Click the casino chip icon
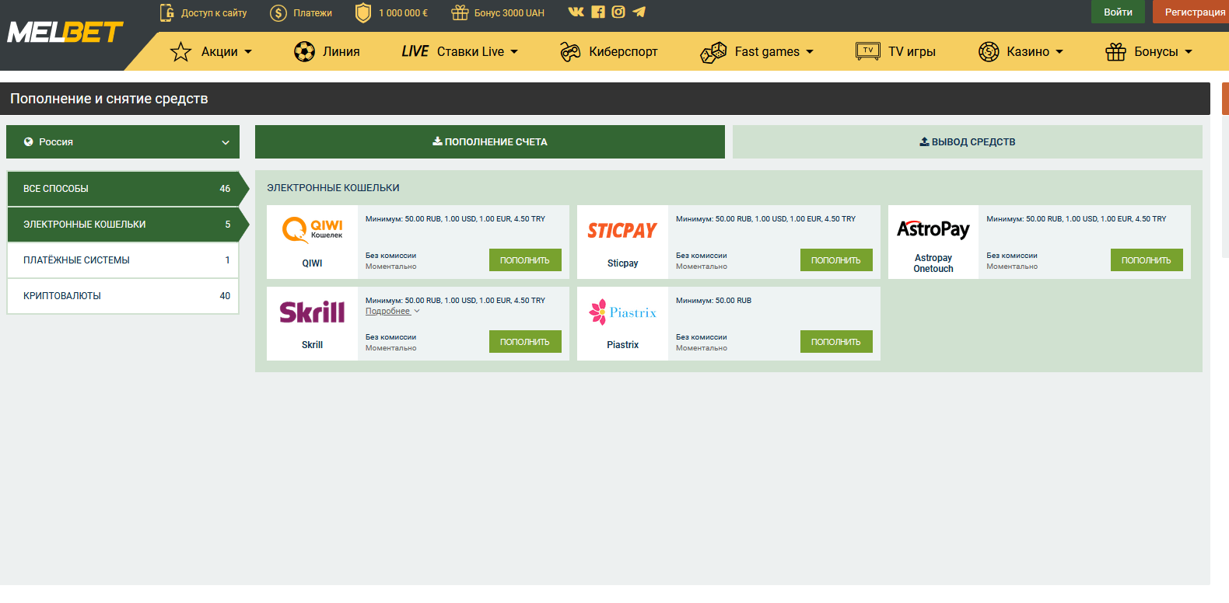The width and height of the screenshot is (1229, 603). 989,52
